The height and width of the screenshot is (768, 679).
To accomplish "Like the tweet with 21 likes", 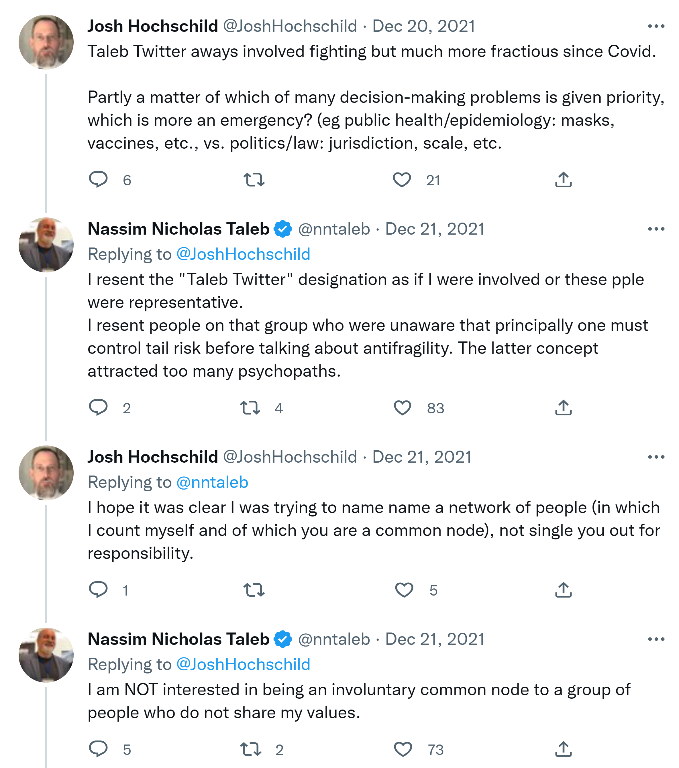I will pos(402,180).
